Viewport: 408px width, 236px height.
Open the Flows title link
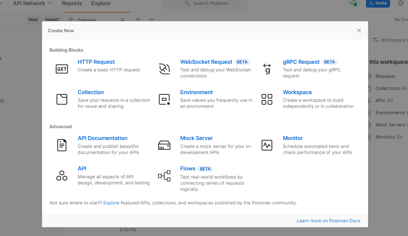click(x=188, y=169)
